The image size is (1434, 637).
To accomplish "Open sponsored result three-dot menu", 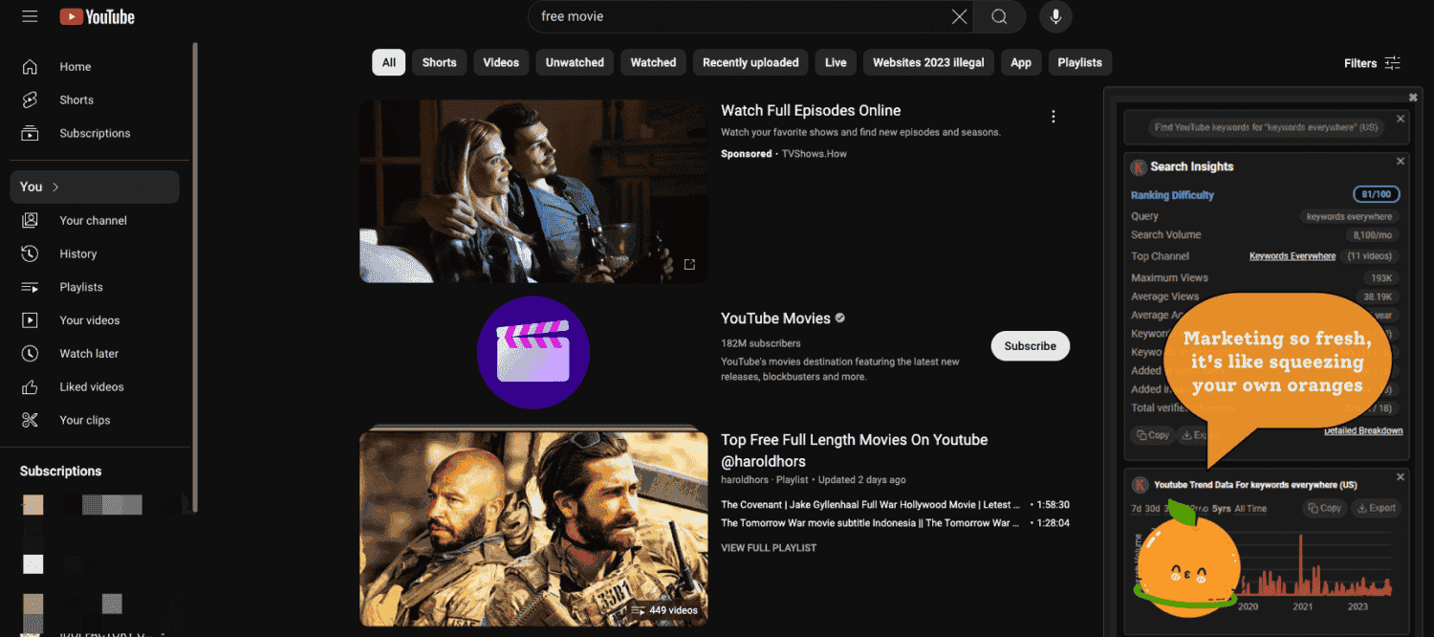I will [x=1053, y=117].
